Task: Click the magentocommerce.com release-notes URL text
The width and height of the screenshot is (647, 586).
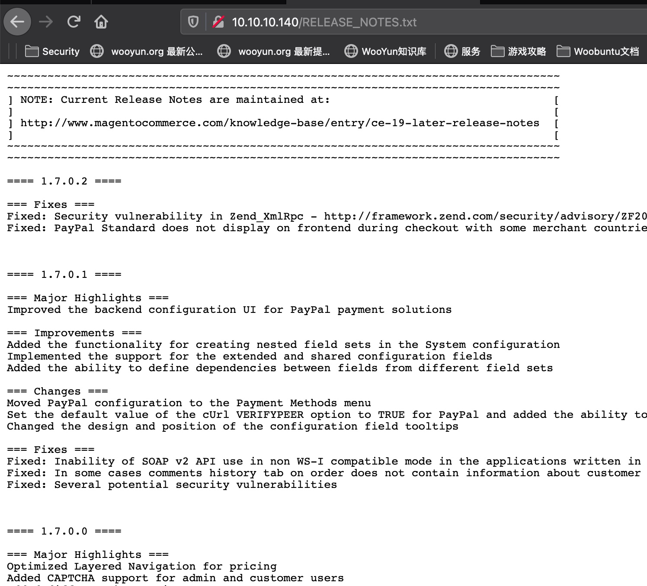Action: tap(280, 123)
